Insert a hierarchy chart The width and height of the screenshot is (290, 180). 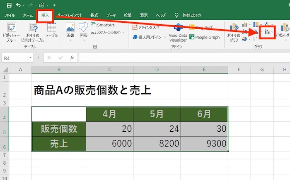coord(256,24)
